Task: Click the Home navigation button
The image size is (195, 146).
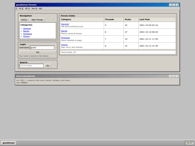Action: click(x=24, y=19)
